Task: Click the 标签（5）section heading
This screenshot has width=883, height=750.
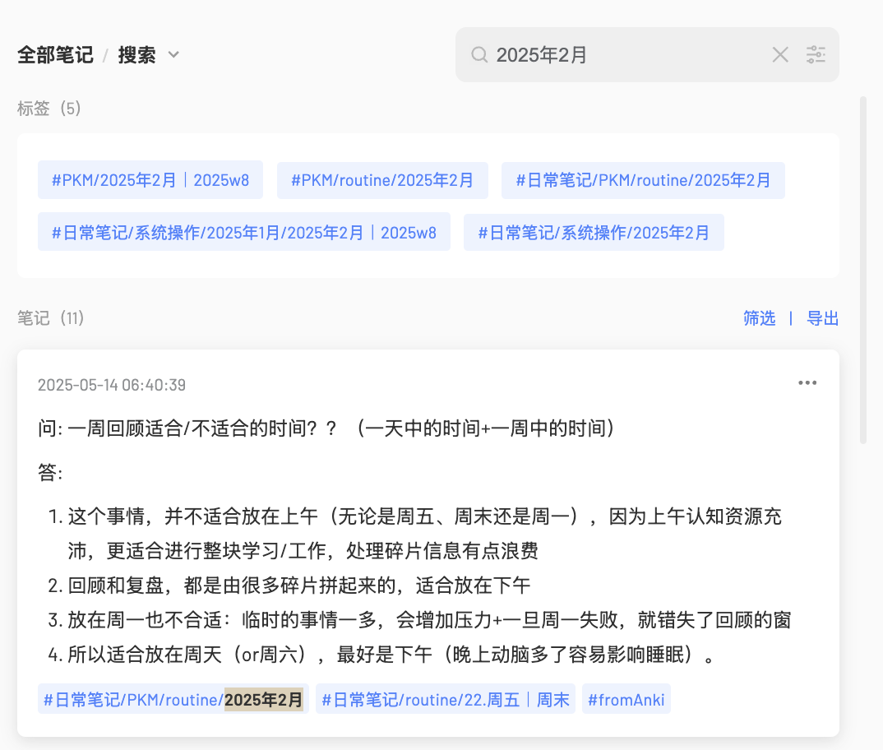Action: tap(49, 109)
